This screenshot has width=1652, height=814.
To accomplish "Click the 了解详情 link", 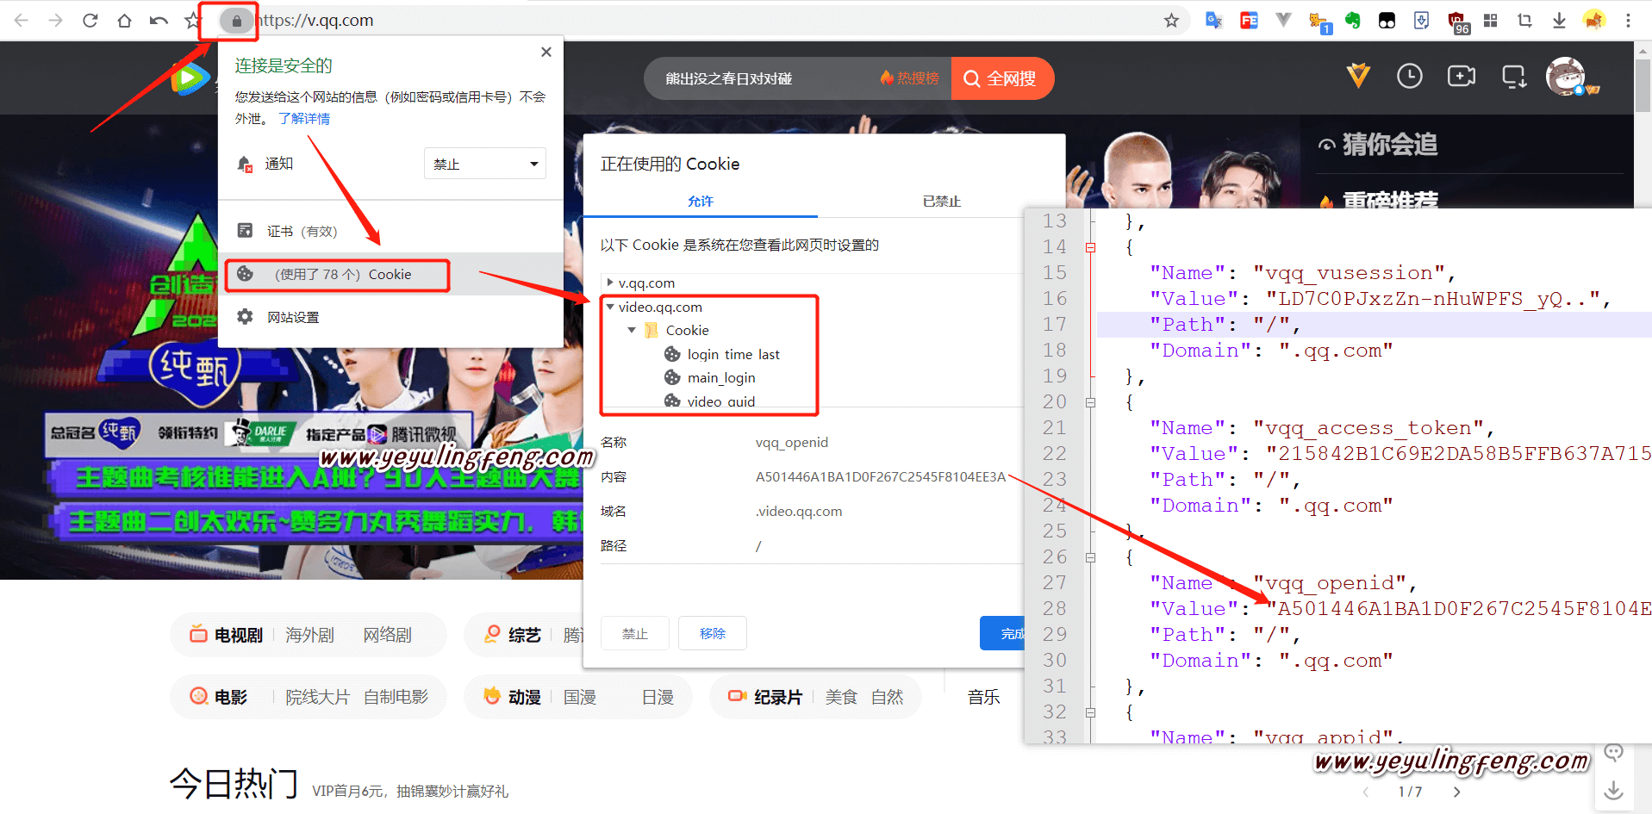I will click(x=304, y=118).
